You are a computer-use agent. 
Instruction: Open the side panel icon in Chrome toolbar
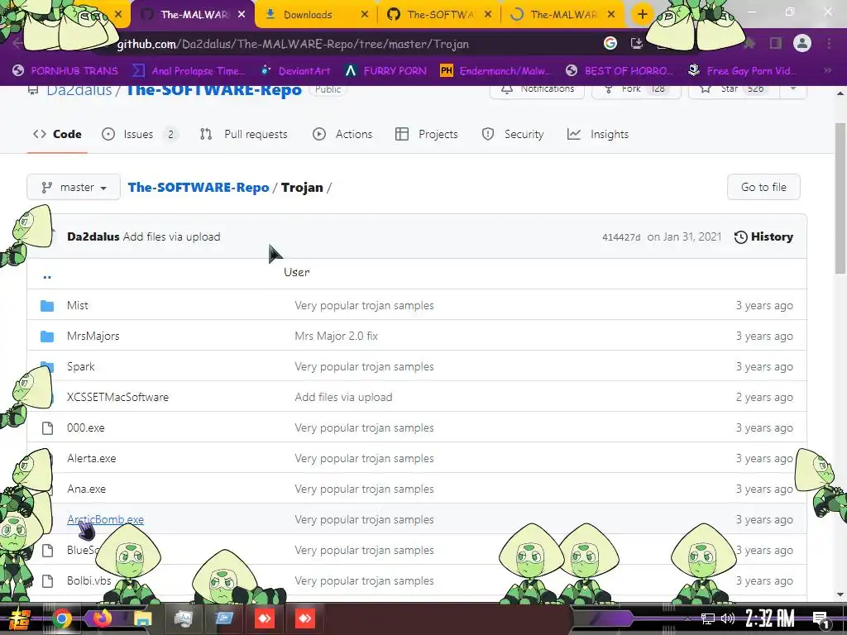click(776, 43)
